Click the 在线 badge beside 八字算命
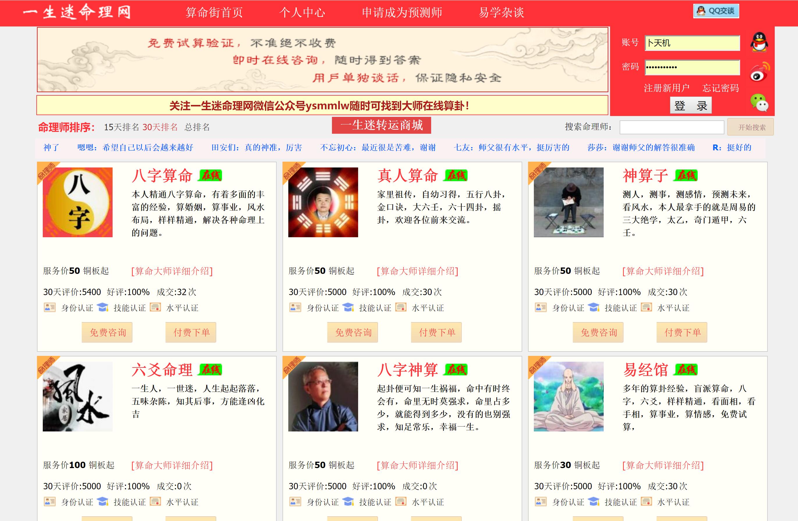This screenshot has width=798, height=521. (210, 176)
